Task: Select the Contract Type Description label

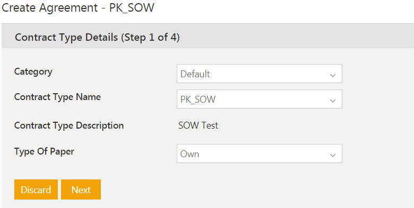Action: coord(69,125)
